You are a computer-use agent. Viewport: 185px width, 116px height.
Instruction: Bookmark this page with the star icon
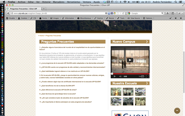(x=118, y=13)
